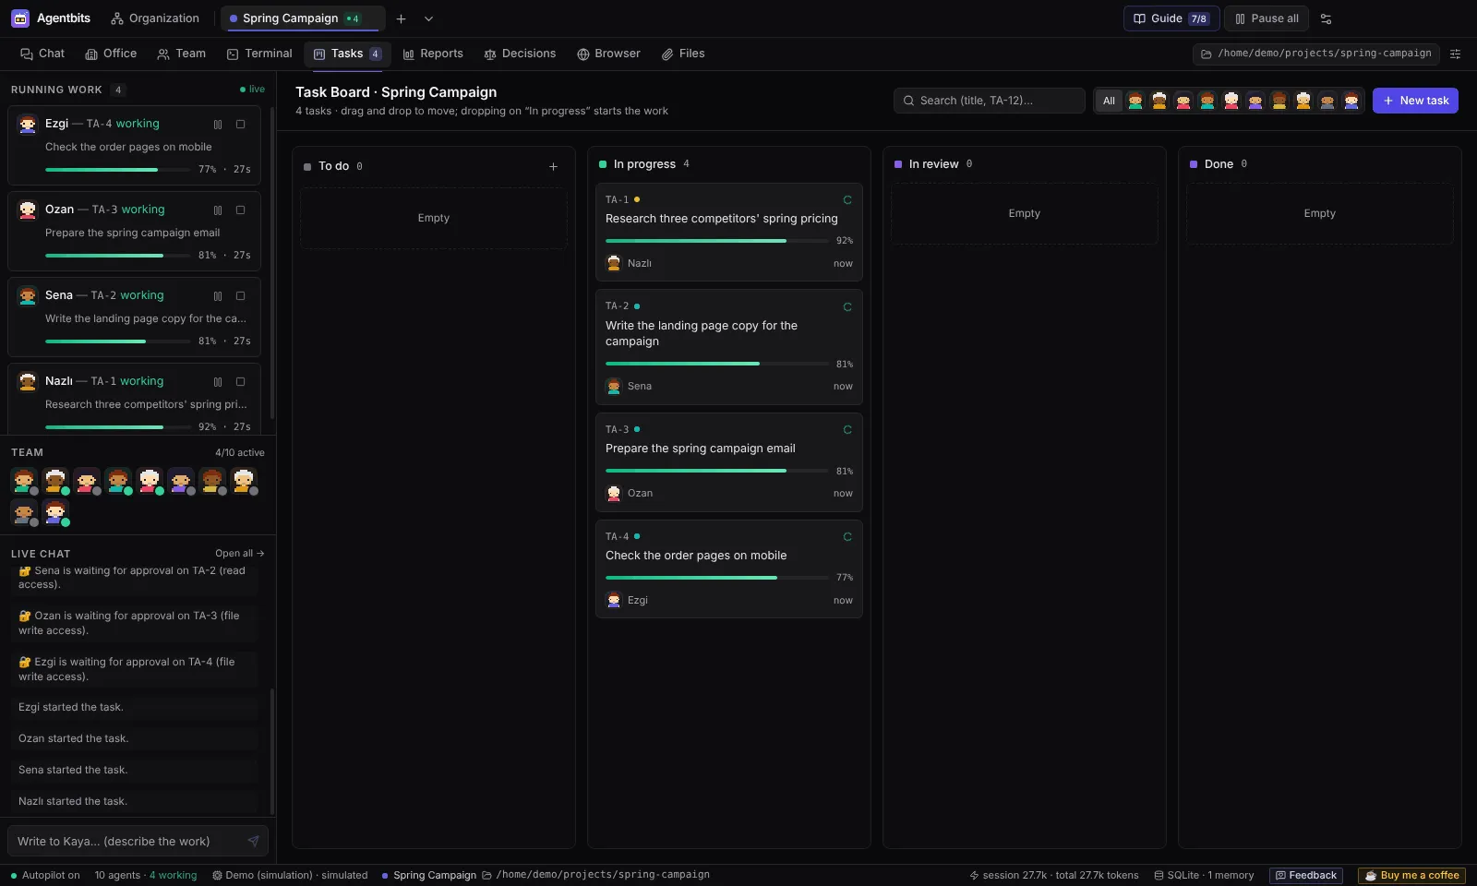1477x886 pixels.
Task: Open the Organization switcher
Action: pos(155,18)
